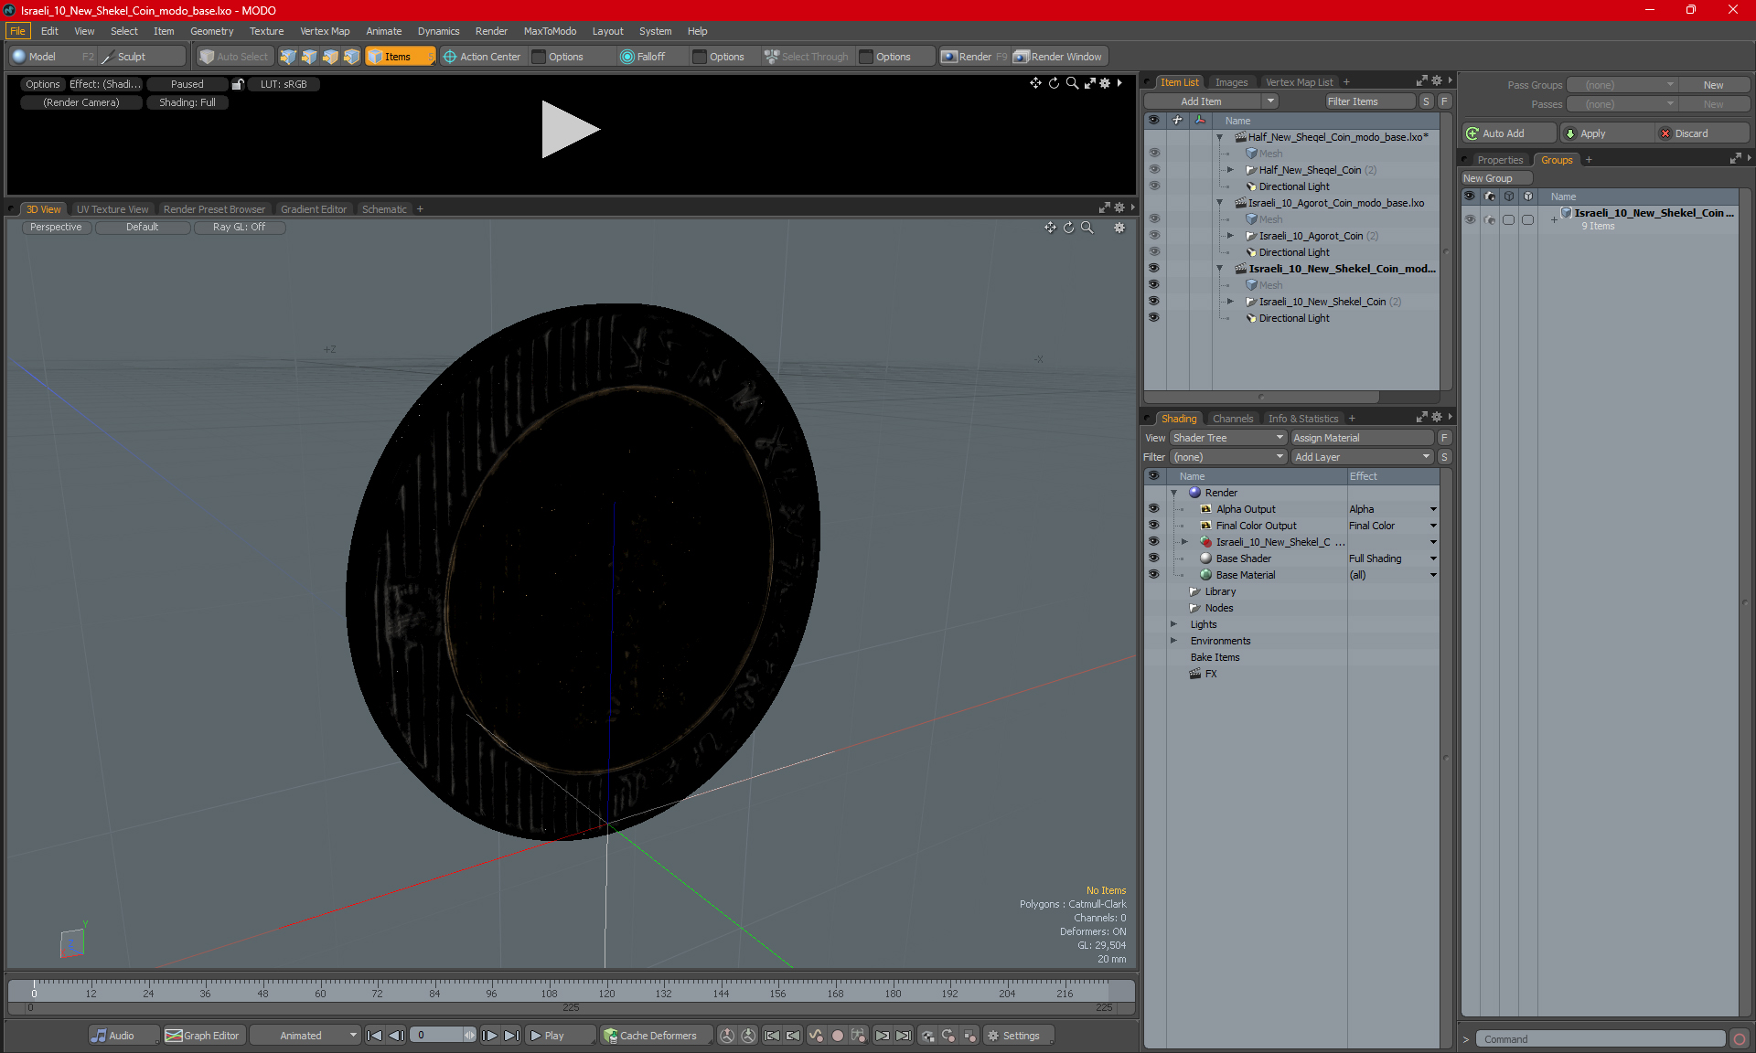Open the Texture menu
The image size is (1756, 1053).
pyautogui.click(x=266, y=31)
